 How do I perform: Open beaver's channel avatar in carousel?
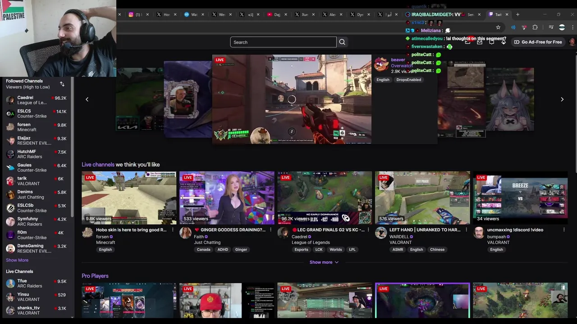tap(381, 65)
